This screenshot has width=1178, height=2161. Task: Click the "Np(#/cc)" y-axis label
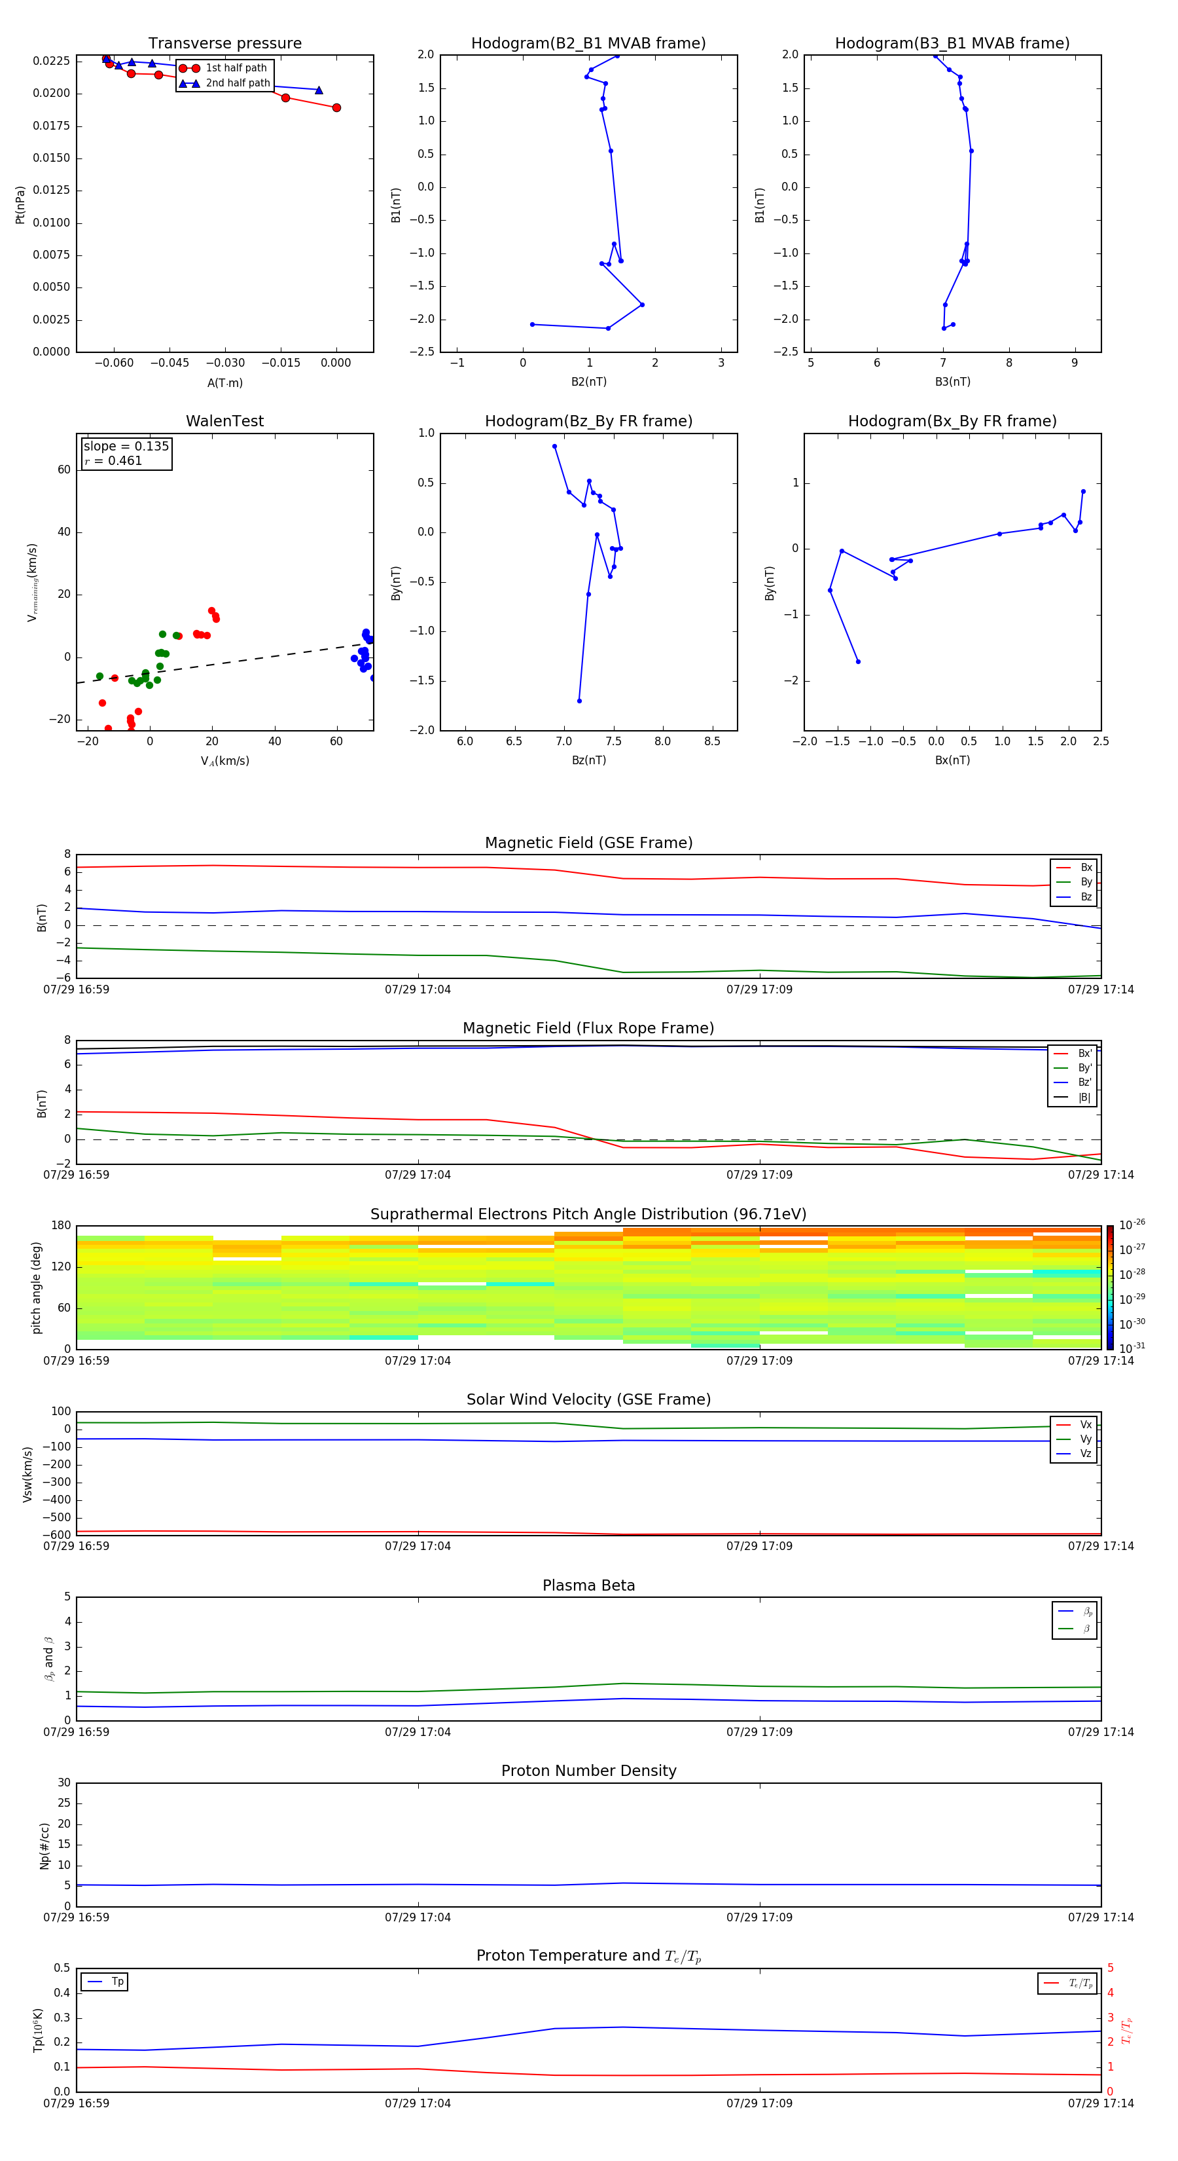point(45,1845)
